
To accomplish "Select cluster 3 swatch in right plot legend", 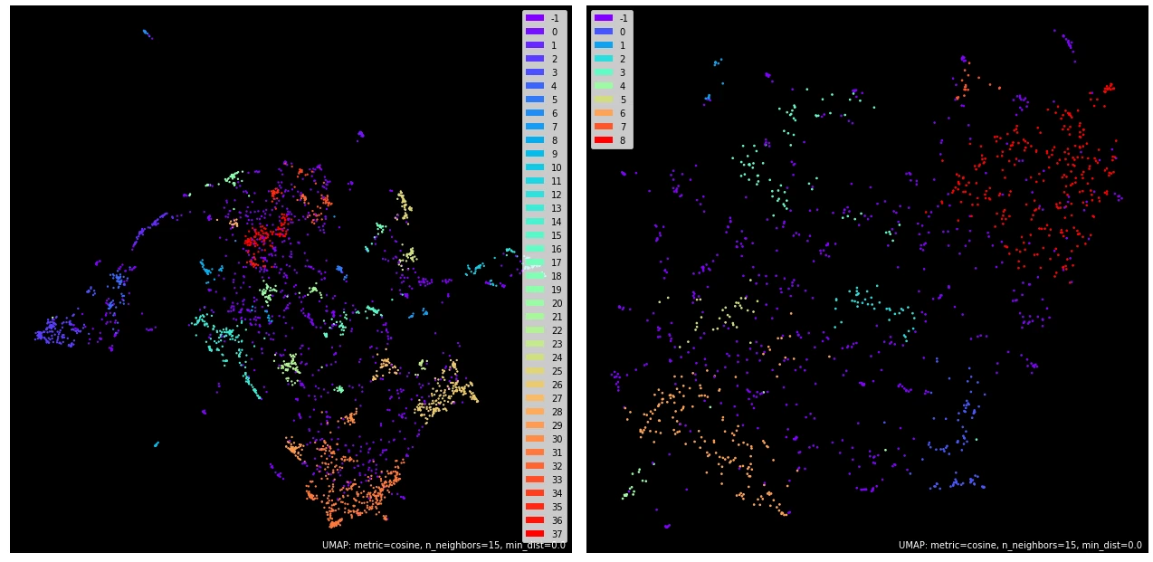I will tap(604, 72).
